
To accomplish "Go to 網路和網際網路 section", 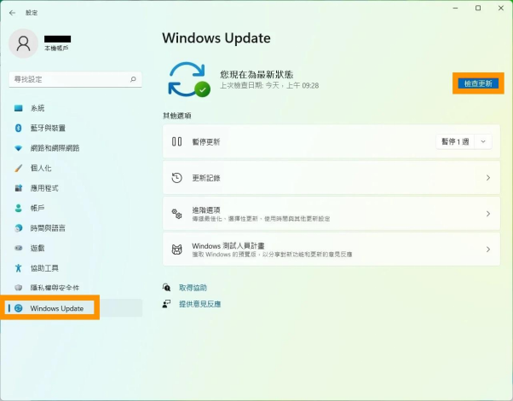I will point(76,148).
